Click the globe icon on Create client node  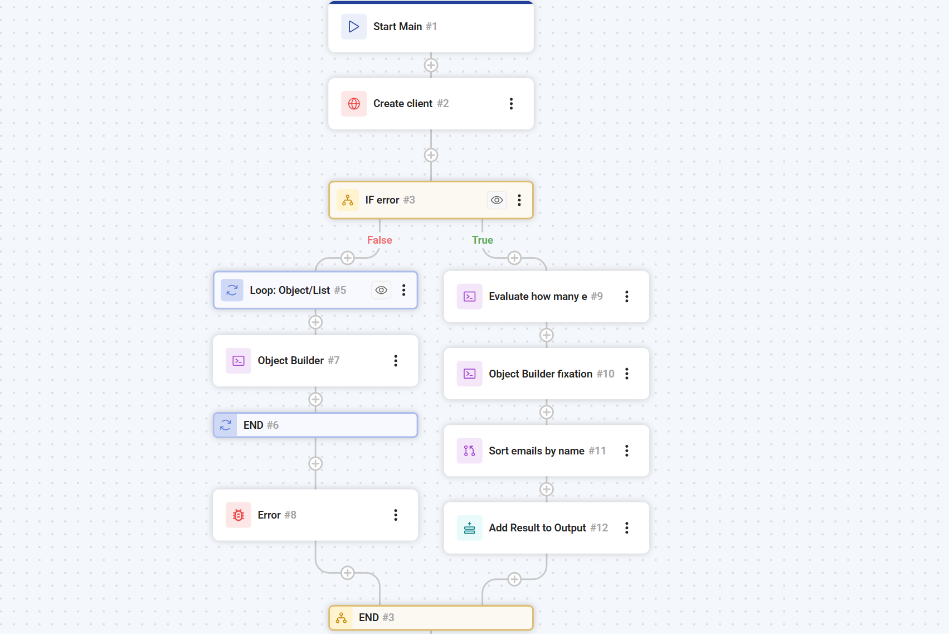(x=353, y=103)
